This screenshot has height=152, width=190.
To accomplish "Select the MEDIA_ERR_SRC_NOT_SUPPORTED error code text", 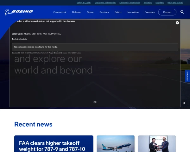I will click(42, 34).
